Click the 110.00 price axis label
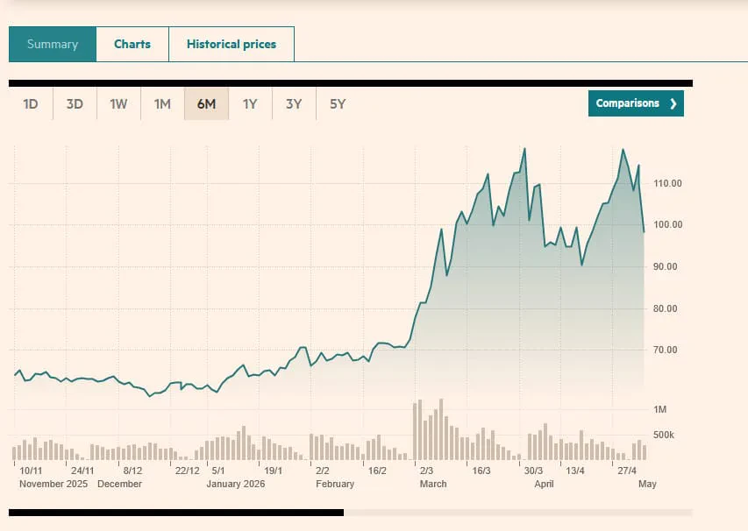The height and width of the screenshot is (531, 748). pos(667,183)
